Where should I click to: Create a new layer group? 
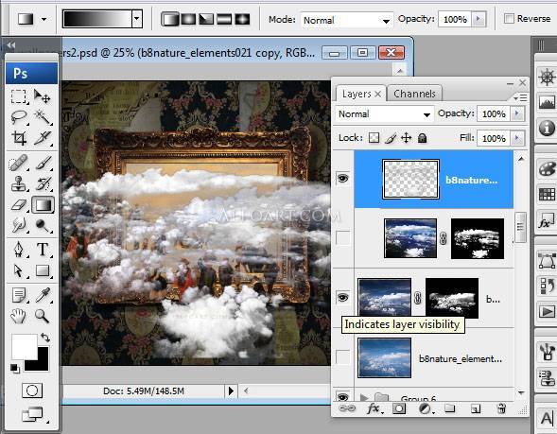[x=450, y=408]
